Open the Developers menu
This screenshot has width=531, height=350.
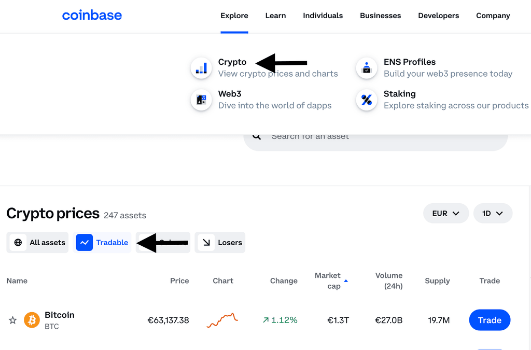[x=438, y=16]
